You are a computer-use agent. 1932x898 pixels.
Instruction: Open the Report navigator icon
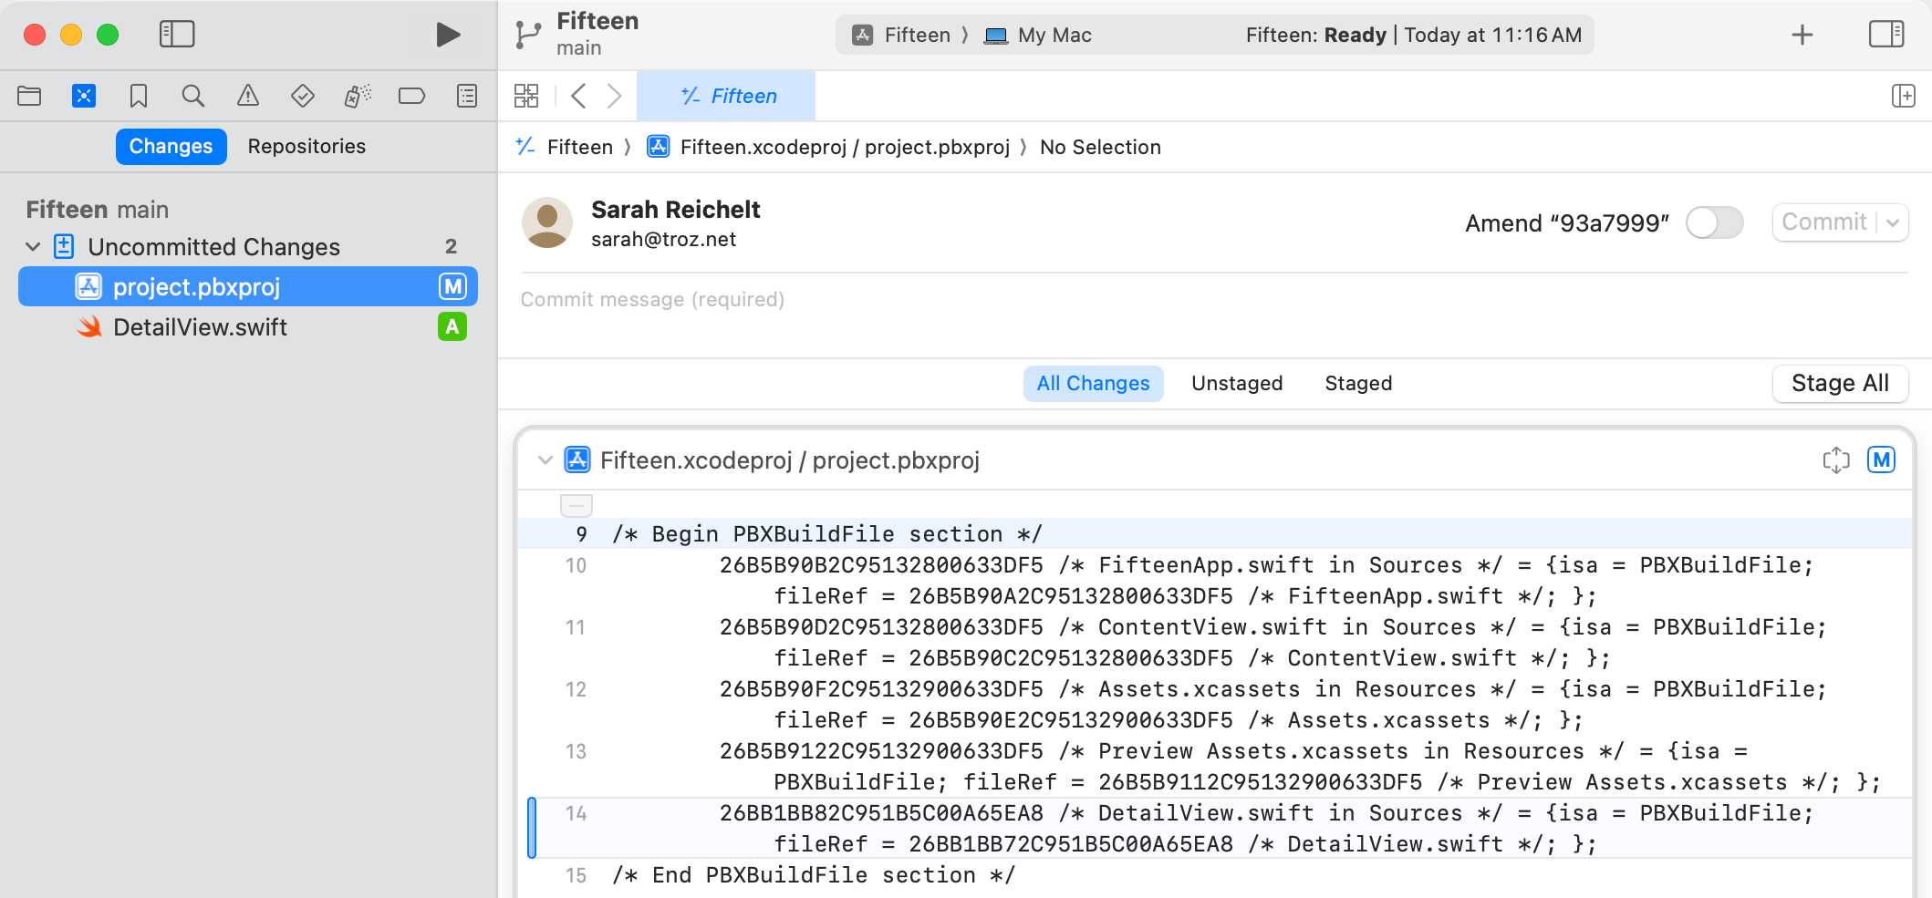[x=466, y=96]
